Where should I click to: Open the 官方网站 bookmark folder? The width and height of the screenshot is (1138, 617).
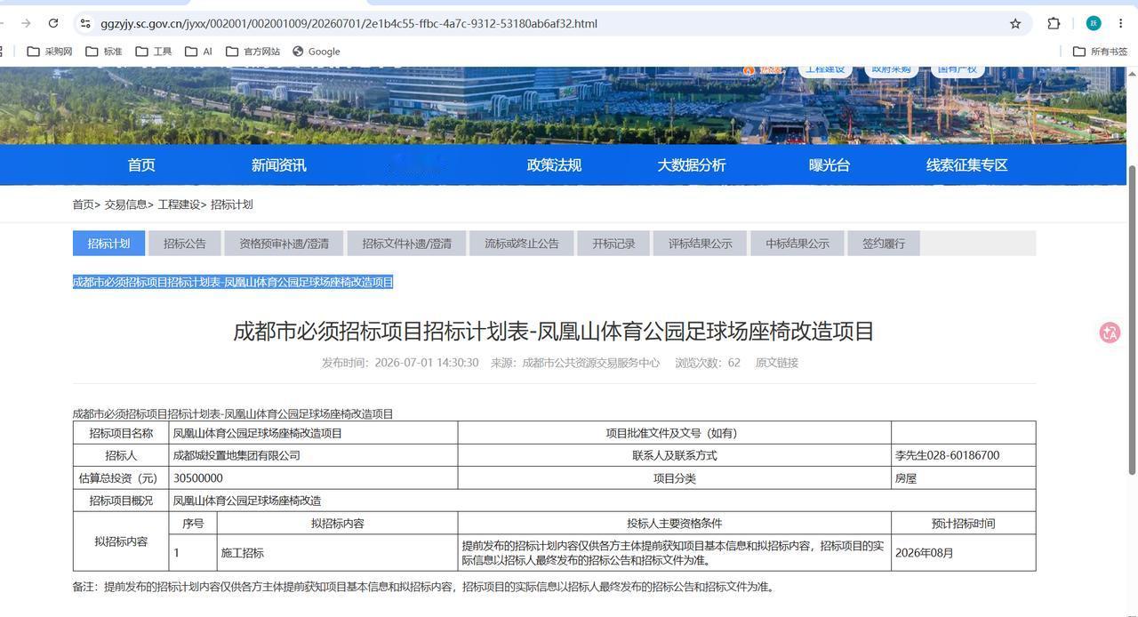[253, 52]
